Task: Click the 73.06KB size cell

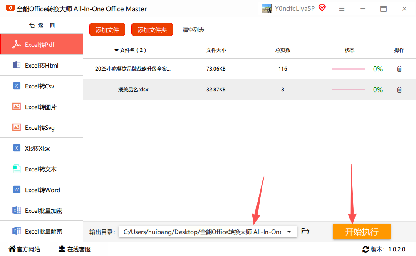Action: click(216, 69)
